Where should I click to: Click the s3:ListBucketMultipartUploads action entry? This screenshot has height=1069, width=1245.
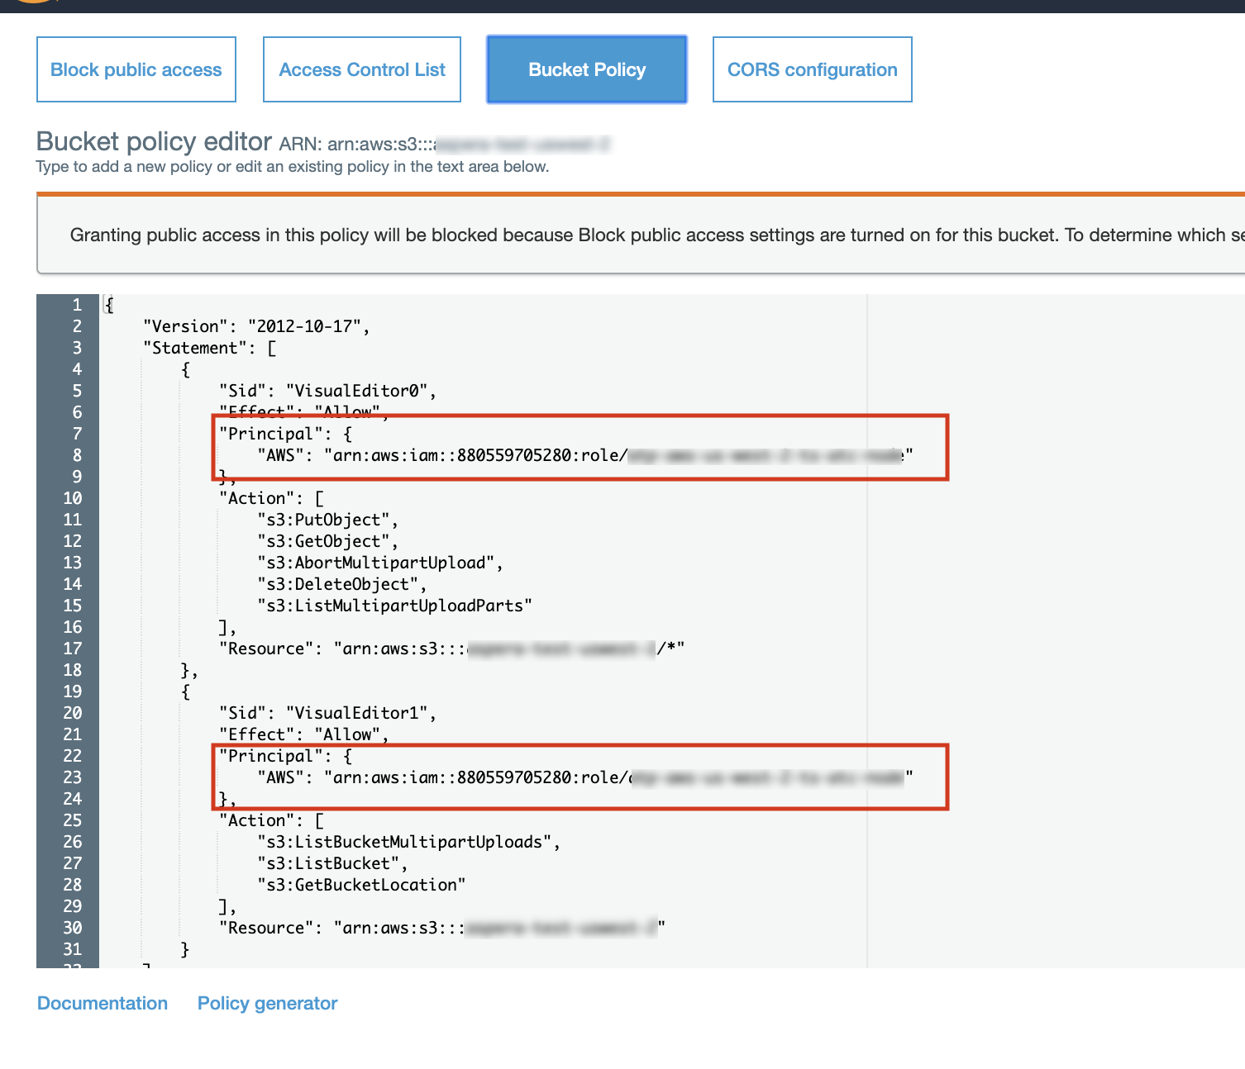pos(408,842)
